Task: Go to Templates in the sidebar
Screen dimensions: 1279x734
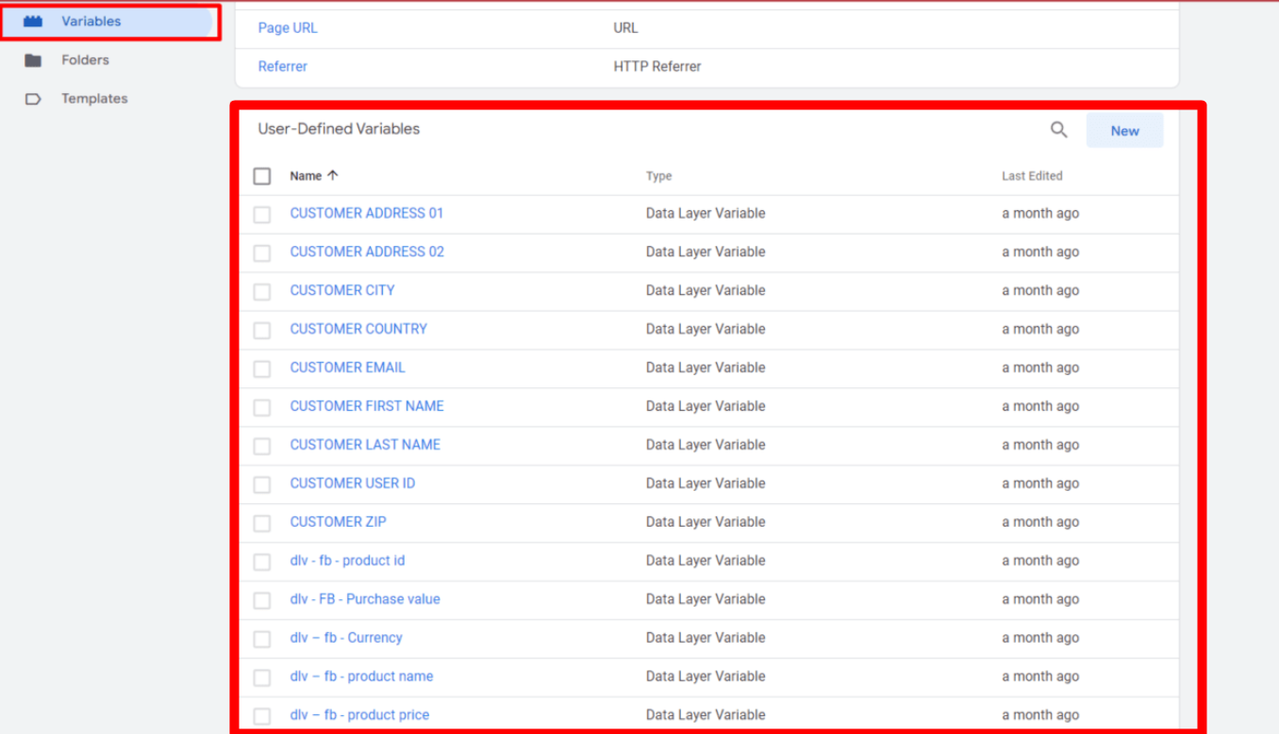Action: pos(94,99)
